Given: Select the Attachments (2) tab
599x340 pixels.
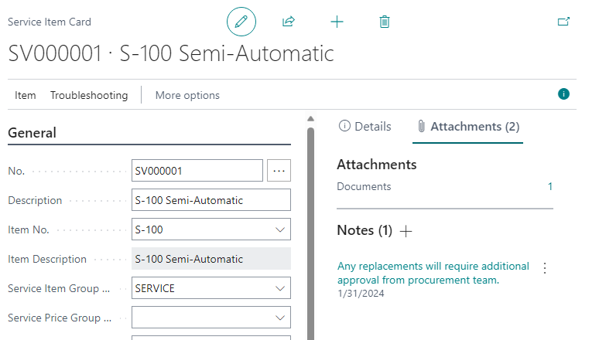Looking at the screenshot, I should tap(467, 127).
